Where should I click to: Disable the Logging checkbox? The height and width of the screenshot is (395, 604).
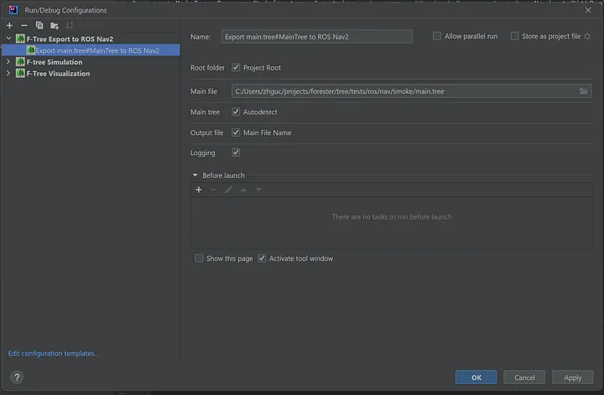(x=236, y=153)
